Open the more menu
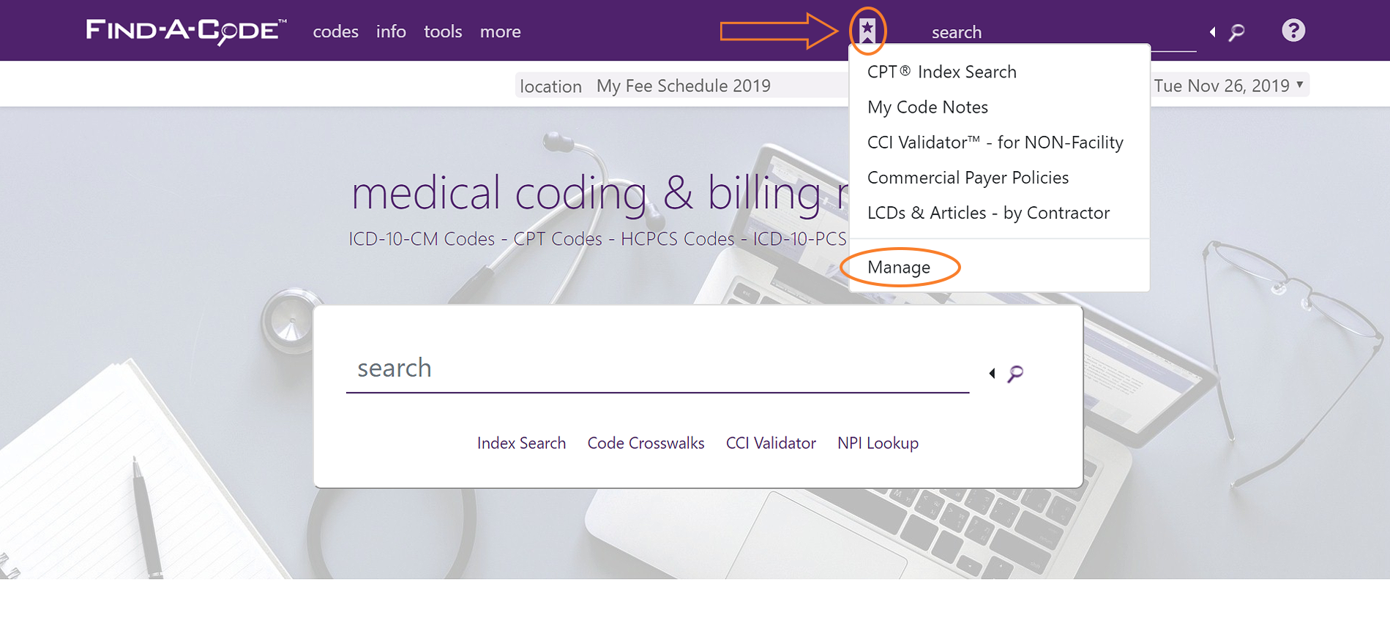This screenshot has width=1390, height=620. coord(500,31)
